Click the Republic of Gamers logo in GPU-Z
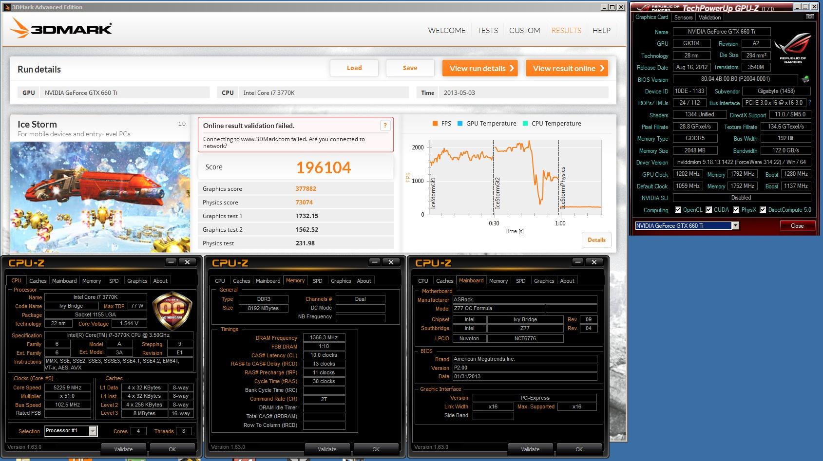 pos(793,49)
